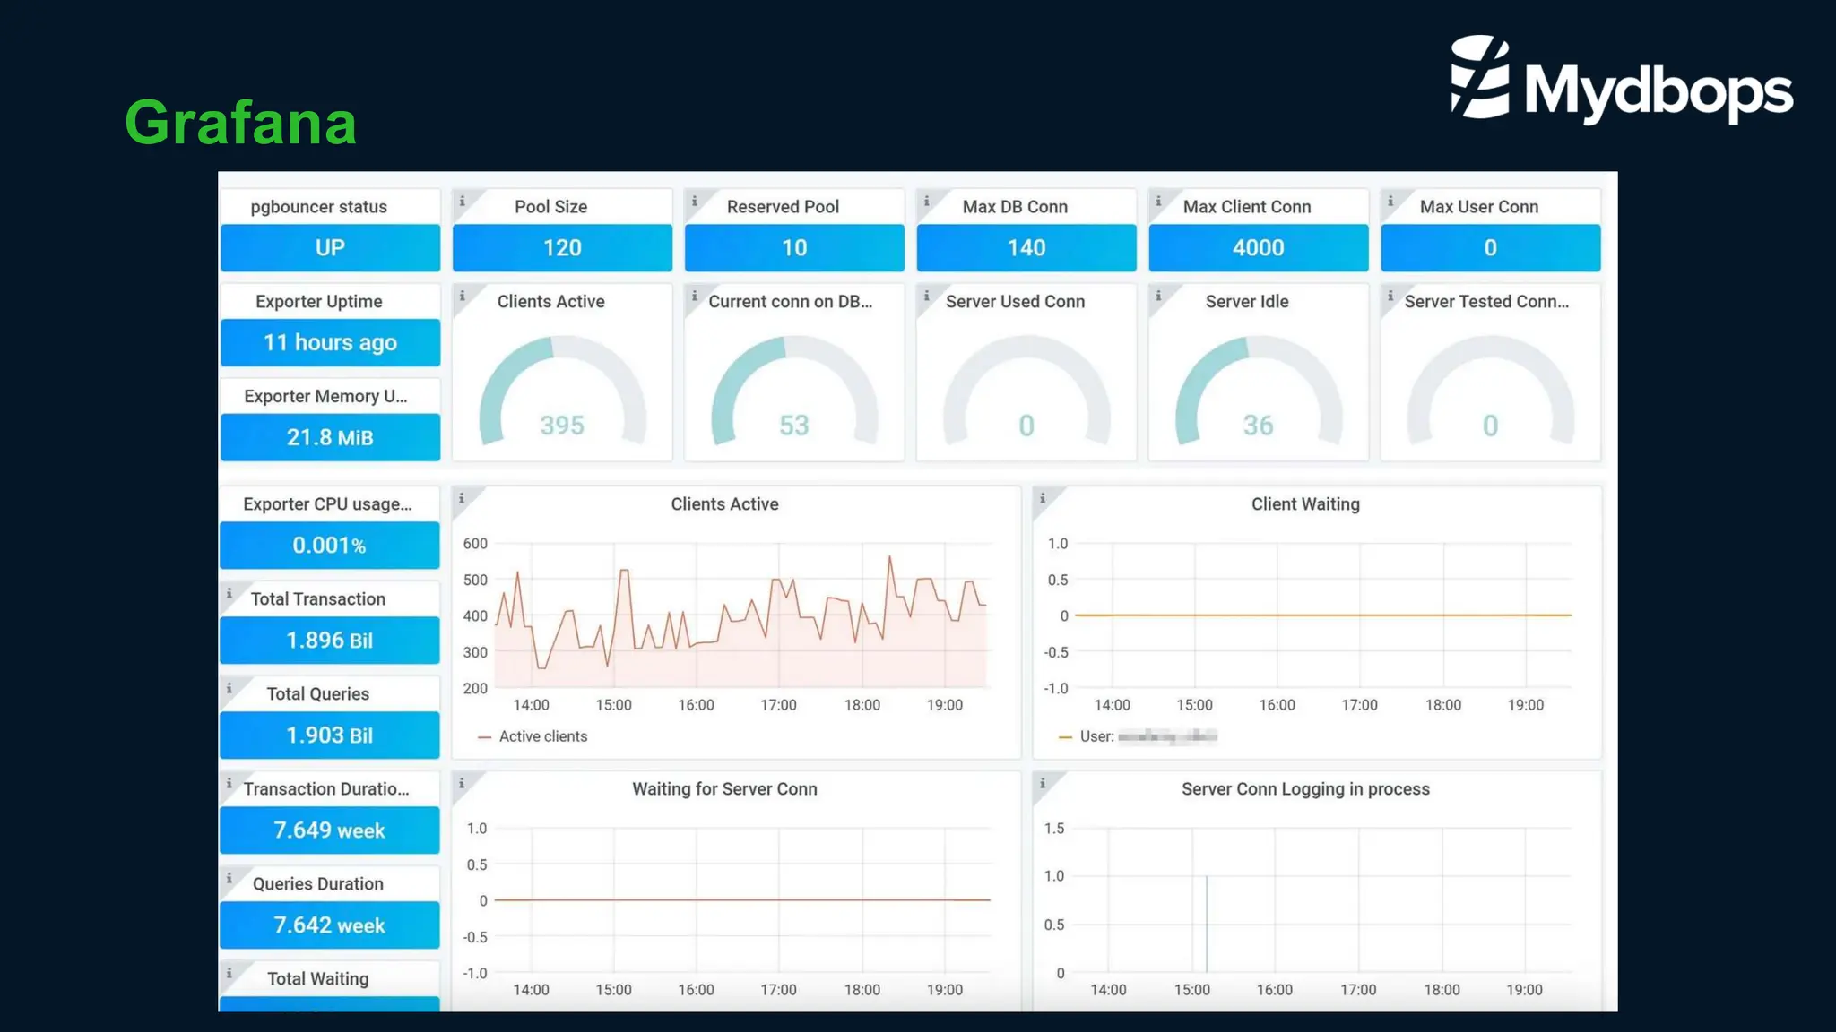Click the Max Client Conn value 4000
This screenshot has height=1032, width=1836.
coord(1259,248)
